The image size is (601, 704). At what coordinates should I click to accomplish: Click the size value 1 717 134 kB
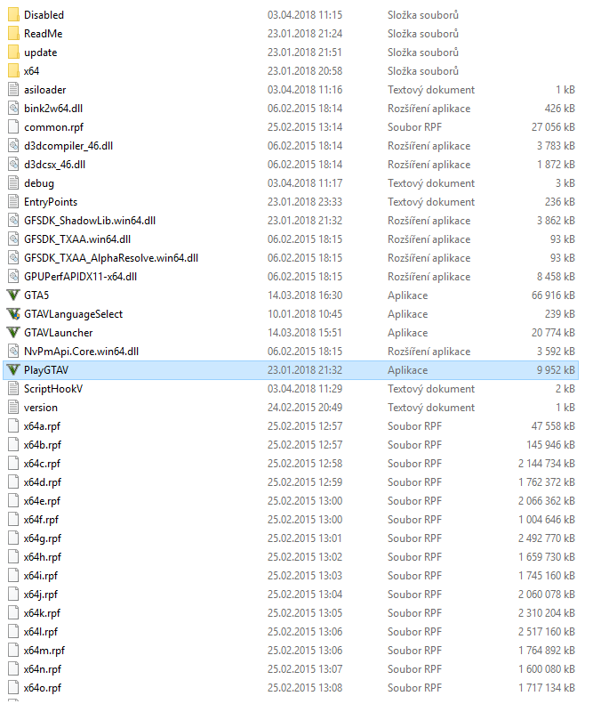(x=546, y=688)
